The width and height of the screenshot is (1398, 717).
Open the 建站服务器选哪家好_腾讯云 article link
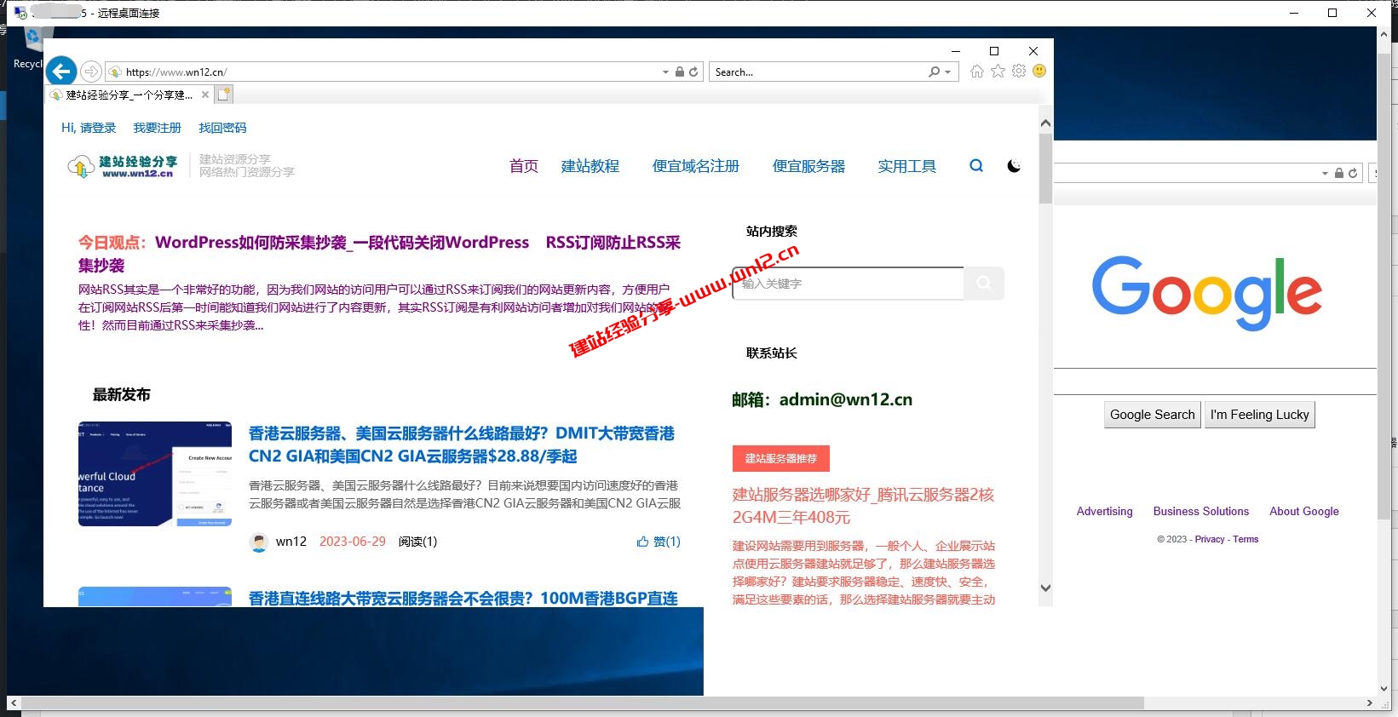pos(863,506)
